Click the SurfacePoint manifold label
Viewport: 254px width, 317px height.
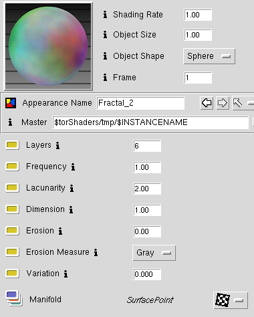coord(150,300)
